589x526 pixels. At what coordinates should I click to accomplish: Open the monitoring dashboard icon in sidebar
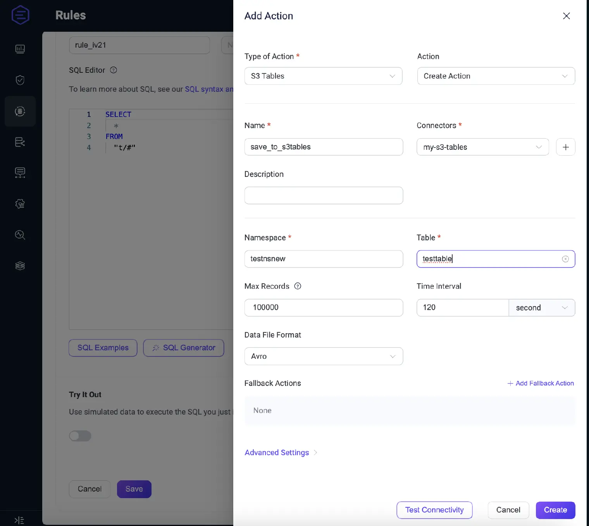20,49
